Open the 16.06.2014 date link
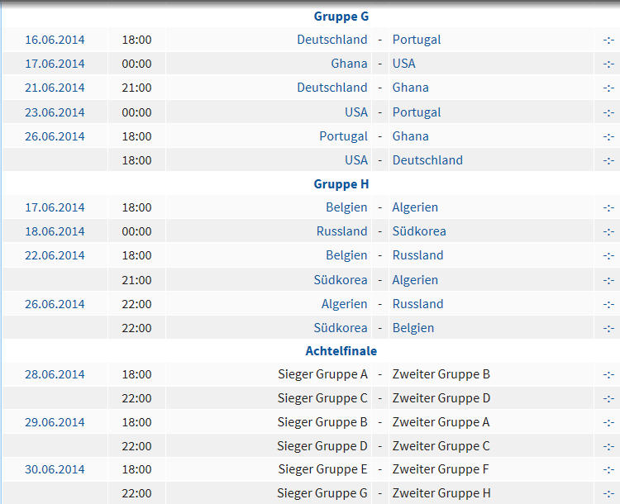620x504 pixels. point(55,40)
